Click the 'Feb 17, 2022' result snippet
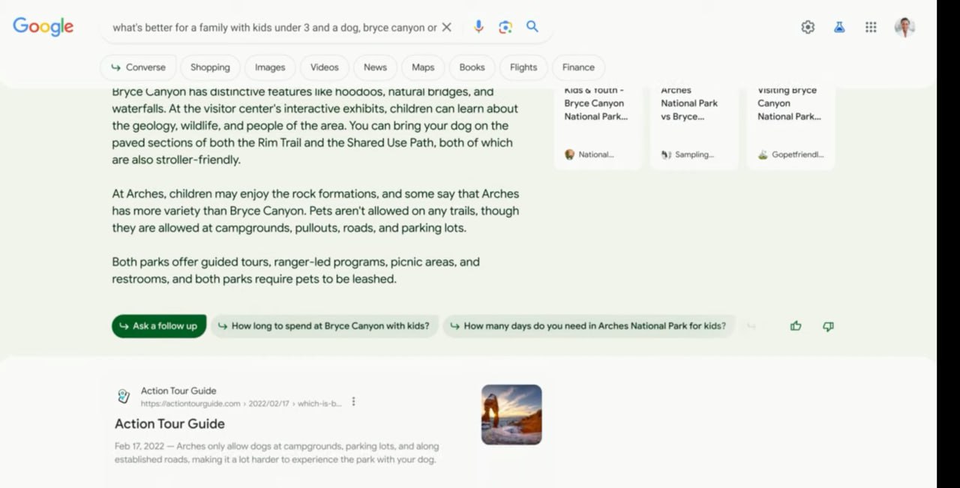 pos(277,453)
